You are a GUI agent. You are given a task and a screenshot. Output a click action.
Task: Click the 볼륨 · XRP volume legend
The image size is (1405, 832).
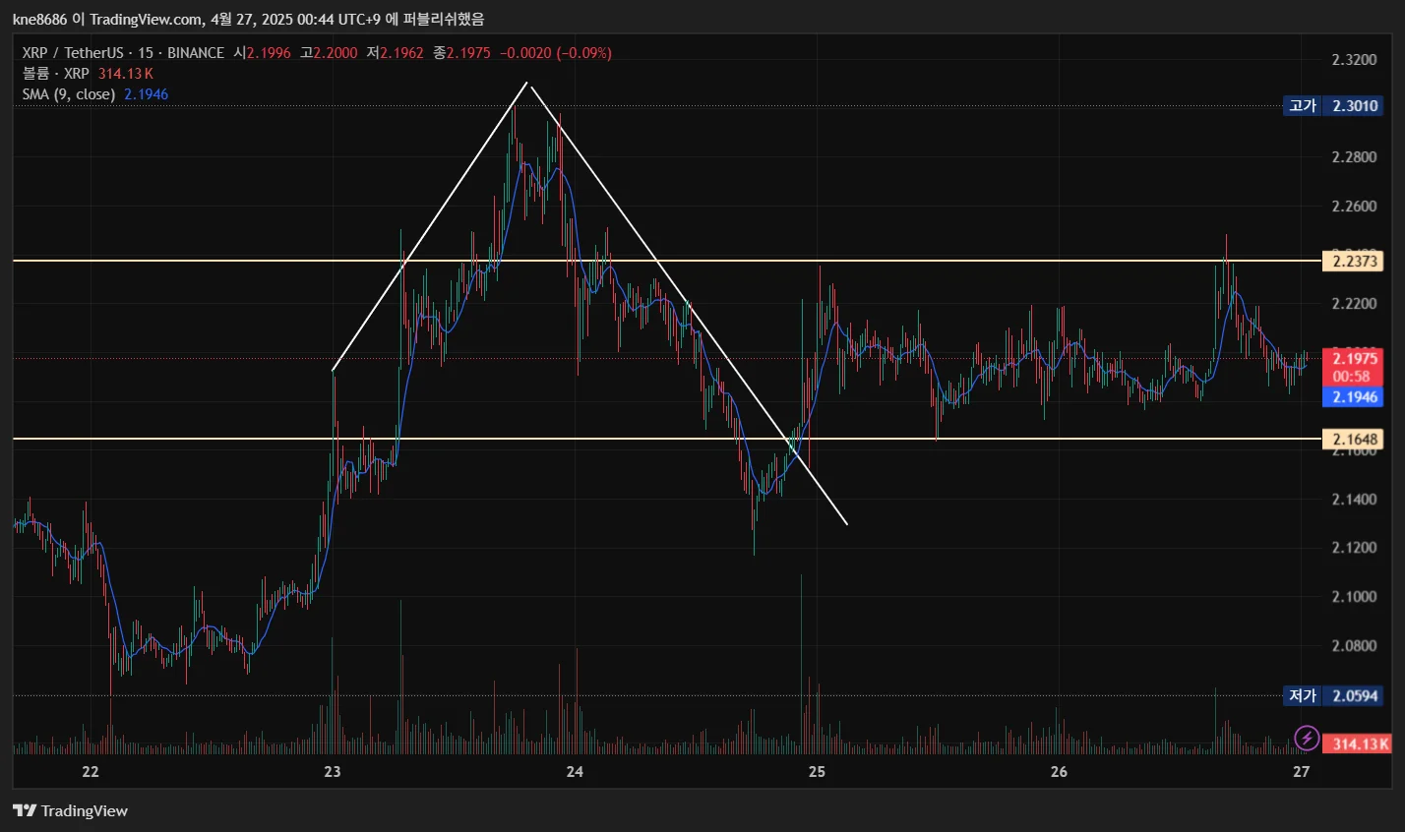pos(56,74)
